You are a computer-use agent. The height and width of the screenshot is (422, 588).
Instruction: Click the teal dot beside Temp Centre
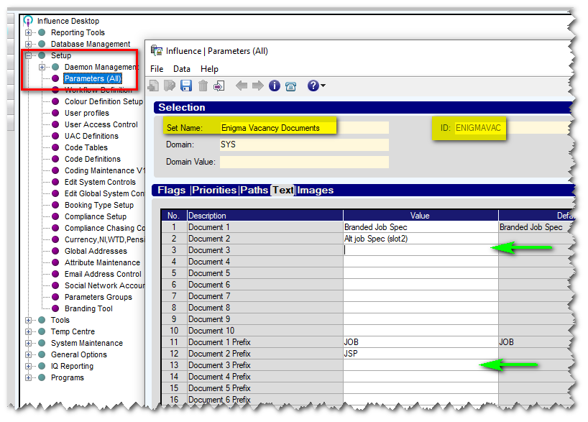(x=42, y=331)
